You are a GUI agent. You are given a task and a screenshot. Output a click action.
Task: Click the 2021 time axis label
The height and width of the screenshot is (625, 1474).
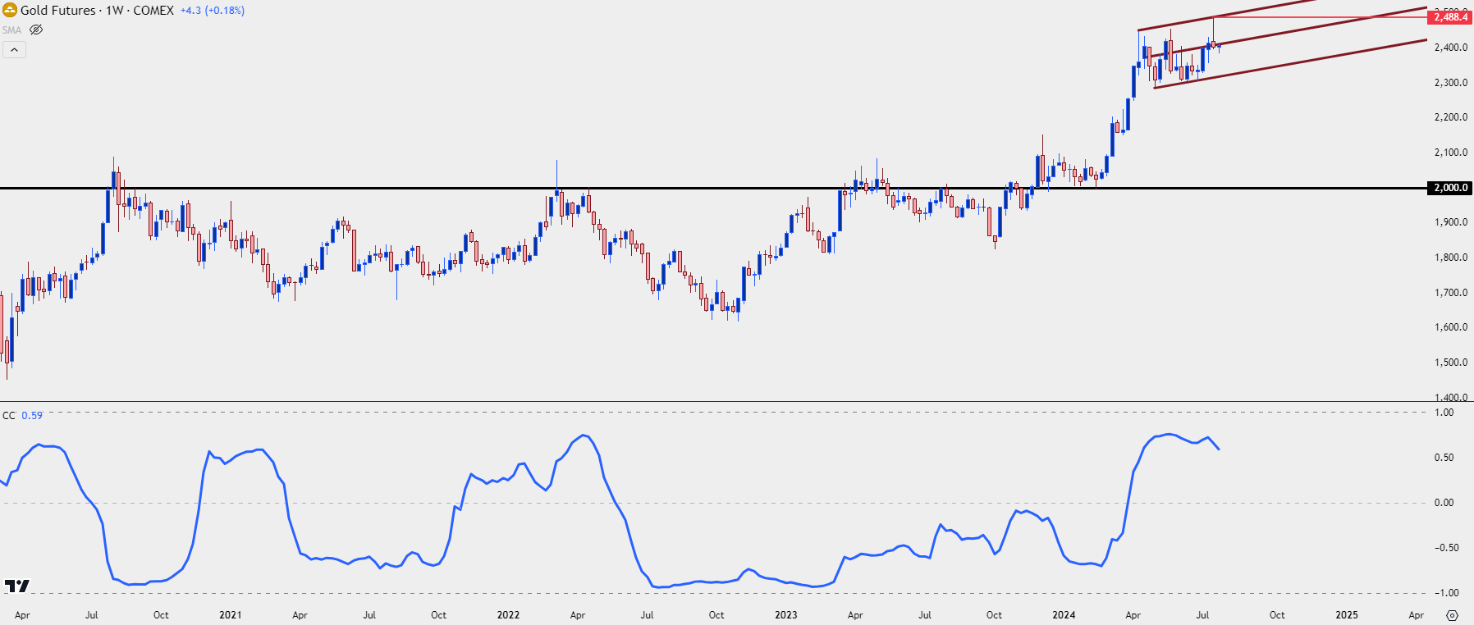(231, 615)
